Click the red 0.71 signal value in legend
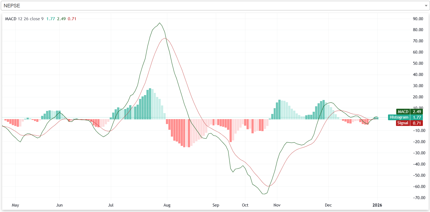 pos(72,19)
